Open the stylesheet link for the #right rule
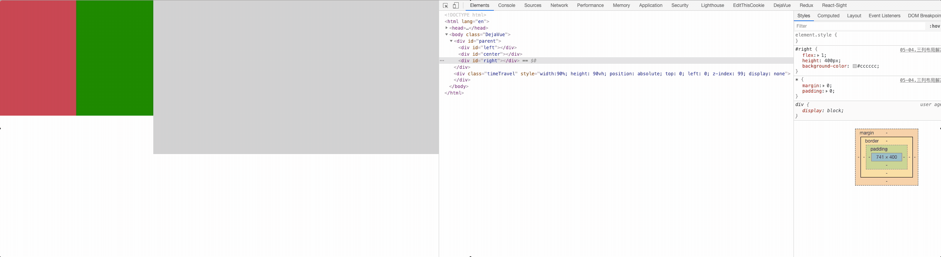 pyautogui.click(x=920, y=50)
